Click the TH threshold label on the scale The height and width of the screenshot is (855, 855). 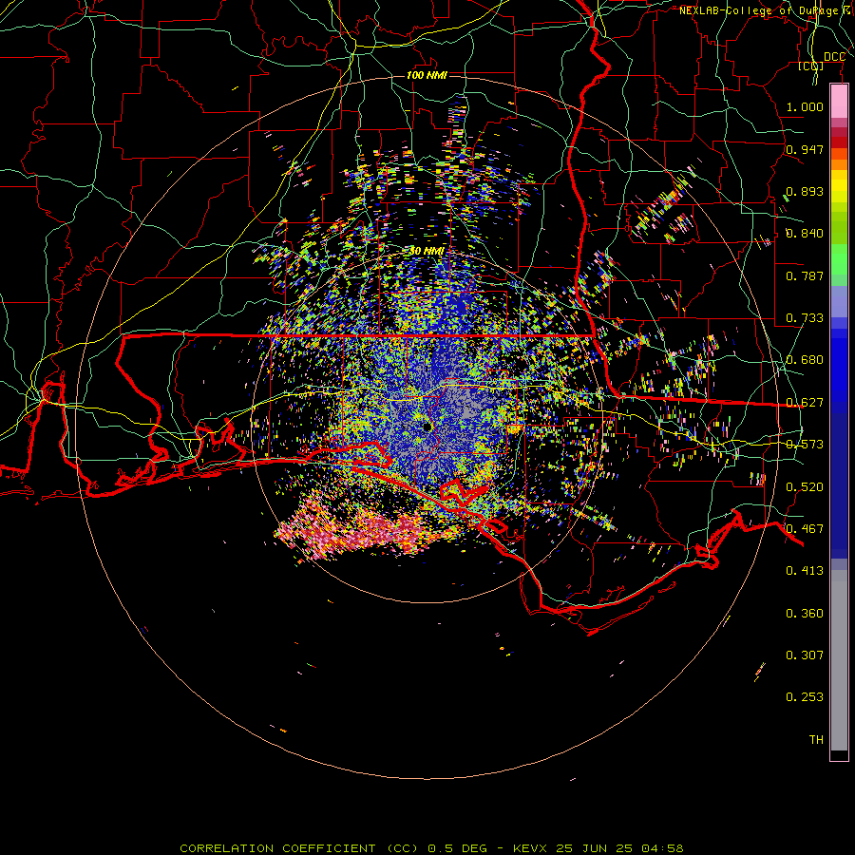pyautogui.click(x=816, y=740)
